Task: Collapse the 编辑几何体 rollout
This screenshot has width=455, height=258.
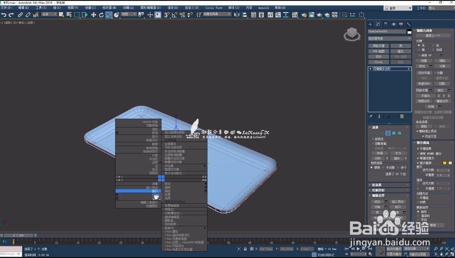Action: click(x=433, y=30)
